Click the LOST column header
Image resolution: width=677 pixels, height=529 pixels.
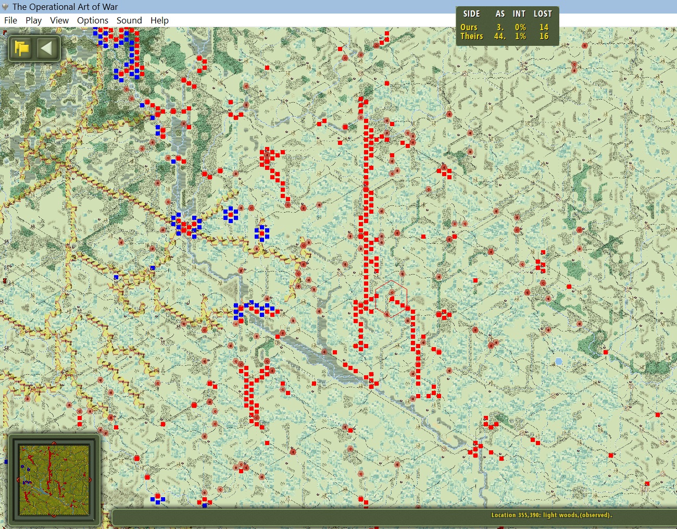click(x=543, y=14)
